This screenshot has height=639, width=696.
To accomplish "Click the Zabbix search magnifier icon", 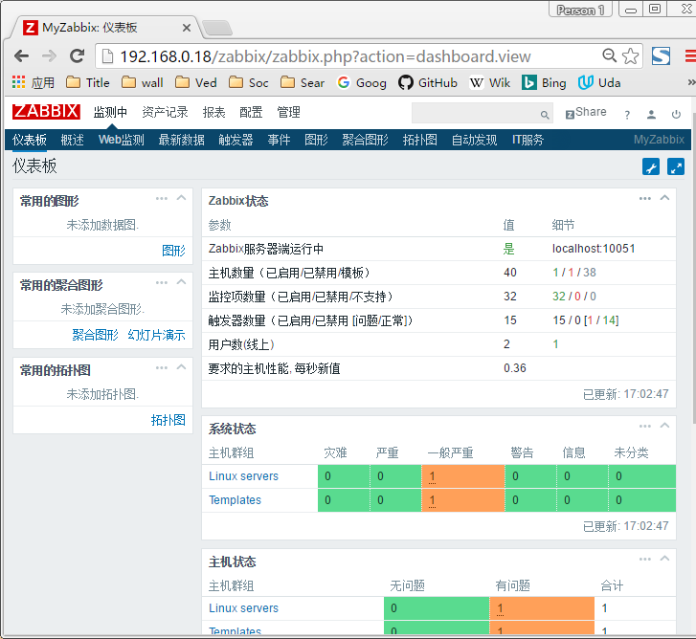I will coord(545,116).
